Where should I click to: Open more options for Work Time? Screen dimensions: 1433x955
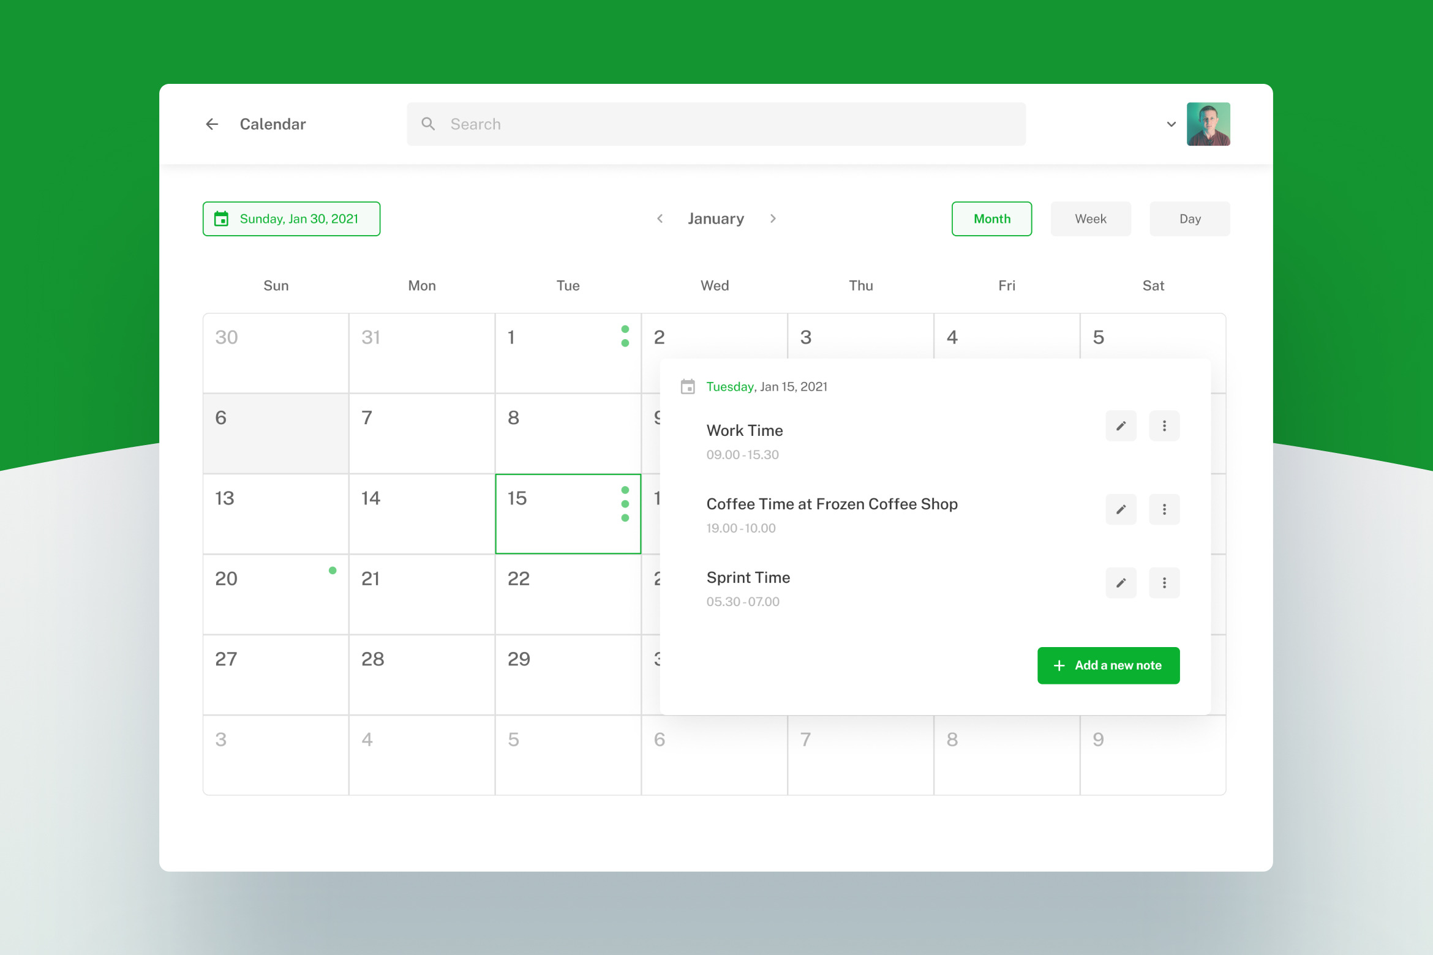coord(1164,426)
